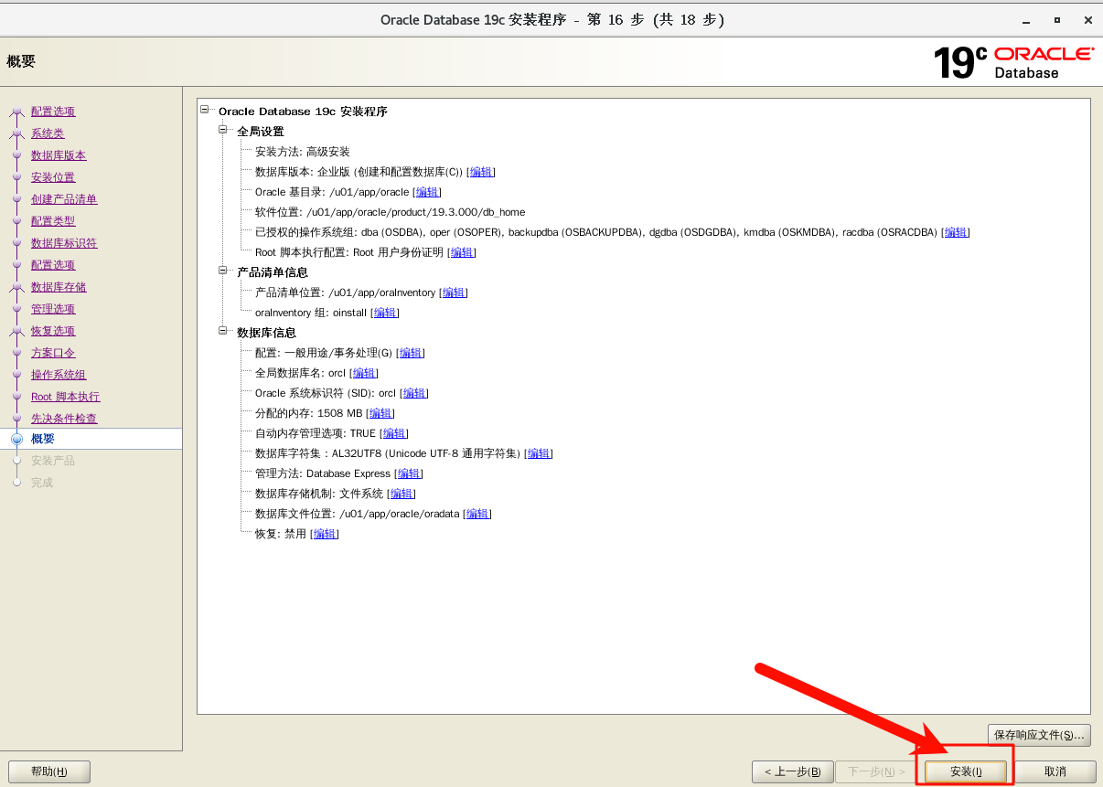This screenshot has height=787, width=1103.
Task: Edit the 数据库版本 企业版 setting
Action: tap(480, 172)
